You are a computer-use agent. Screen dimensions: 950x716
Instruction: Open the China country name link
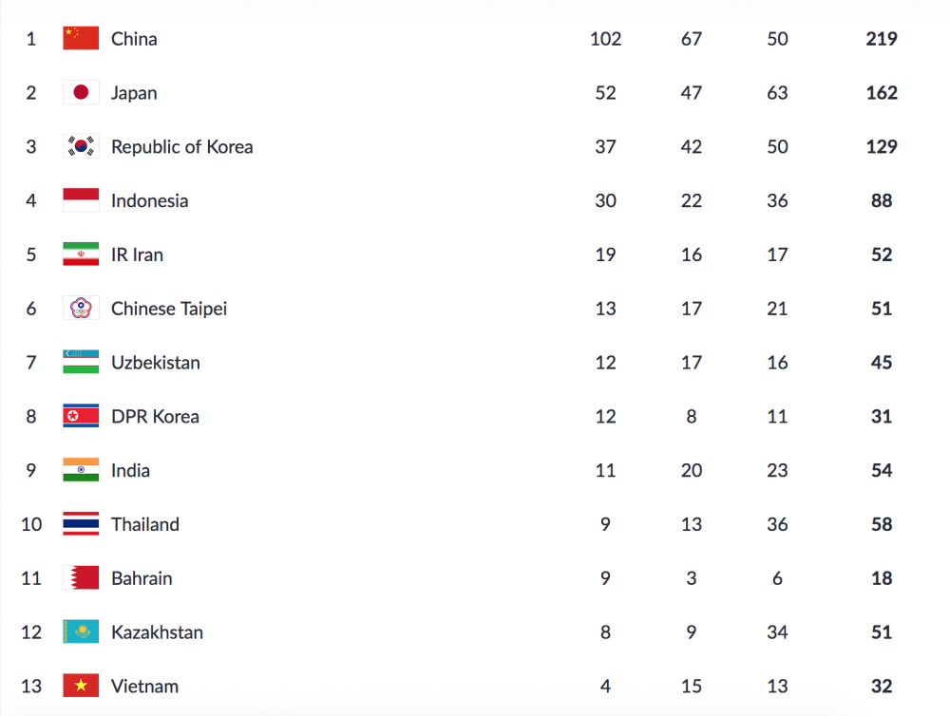point(134,39)
